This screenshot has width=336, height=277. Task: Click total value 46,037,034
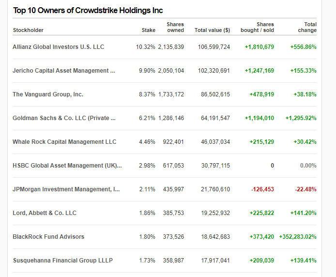215,142
